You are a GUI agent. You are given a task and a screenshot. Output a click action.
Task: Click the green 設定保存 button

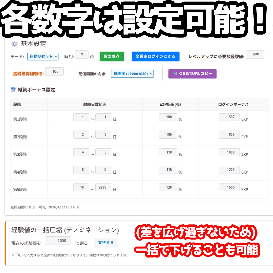pos(112,57)
